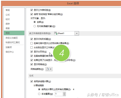Select the highlighted 高级 category
121x98 pixels.
tap(14, 33)
